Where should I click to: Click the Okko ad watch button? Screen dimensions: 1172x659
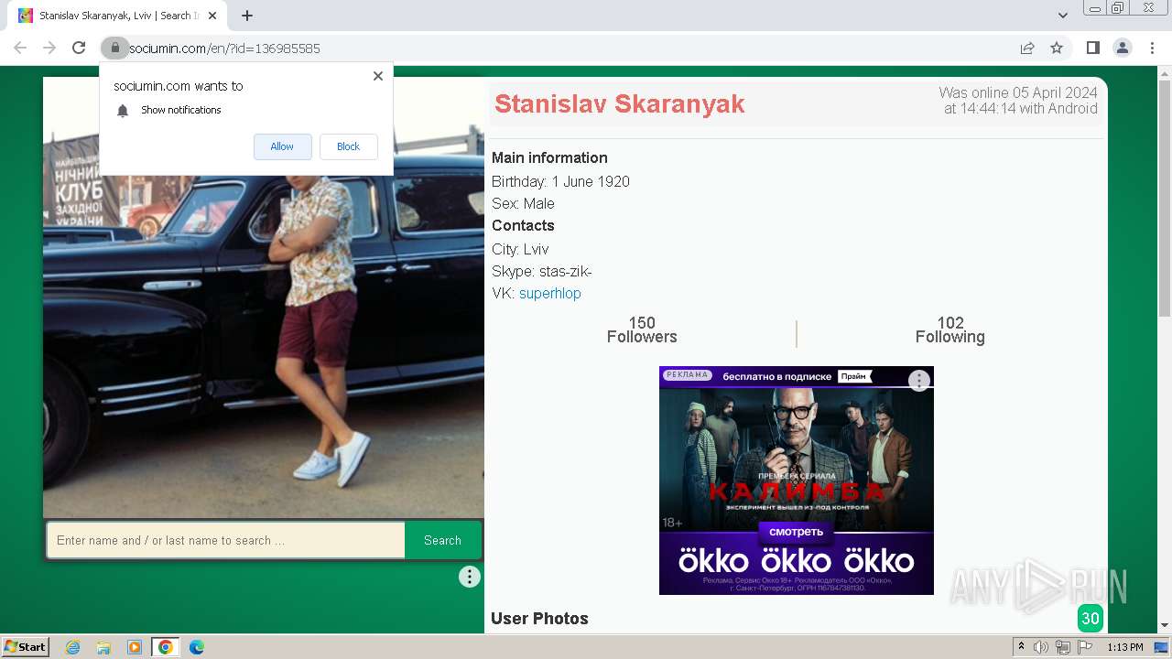tap(796, 532)
